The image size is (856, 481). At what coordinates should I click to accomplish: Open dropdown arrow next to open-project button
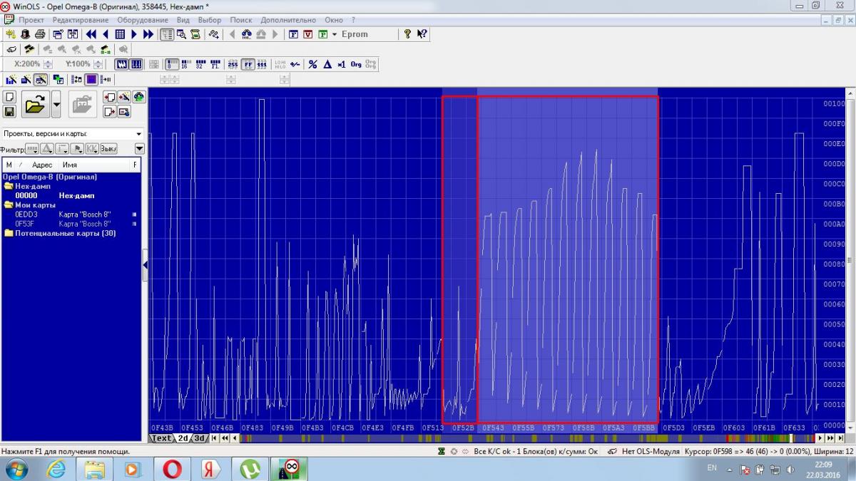56,105
